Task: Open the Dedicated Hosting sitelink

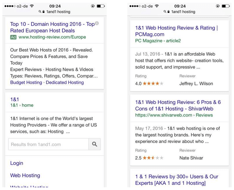Action: (x=65, y=82)
